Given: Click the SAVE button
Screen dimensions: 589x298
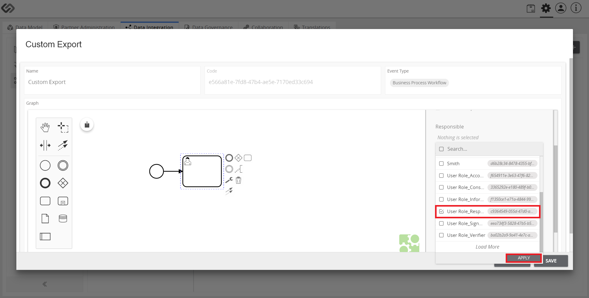Looking at the screenshot, I should (551, 261).
